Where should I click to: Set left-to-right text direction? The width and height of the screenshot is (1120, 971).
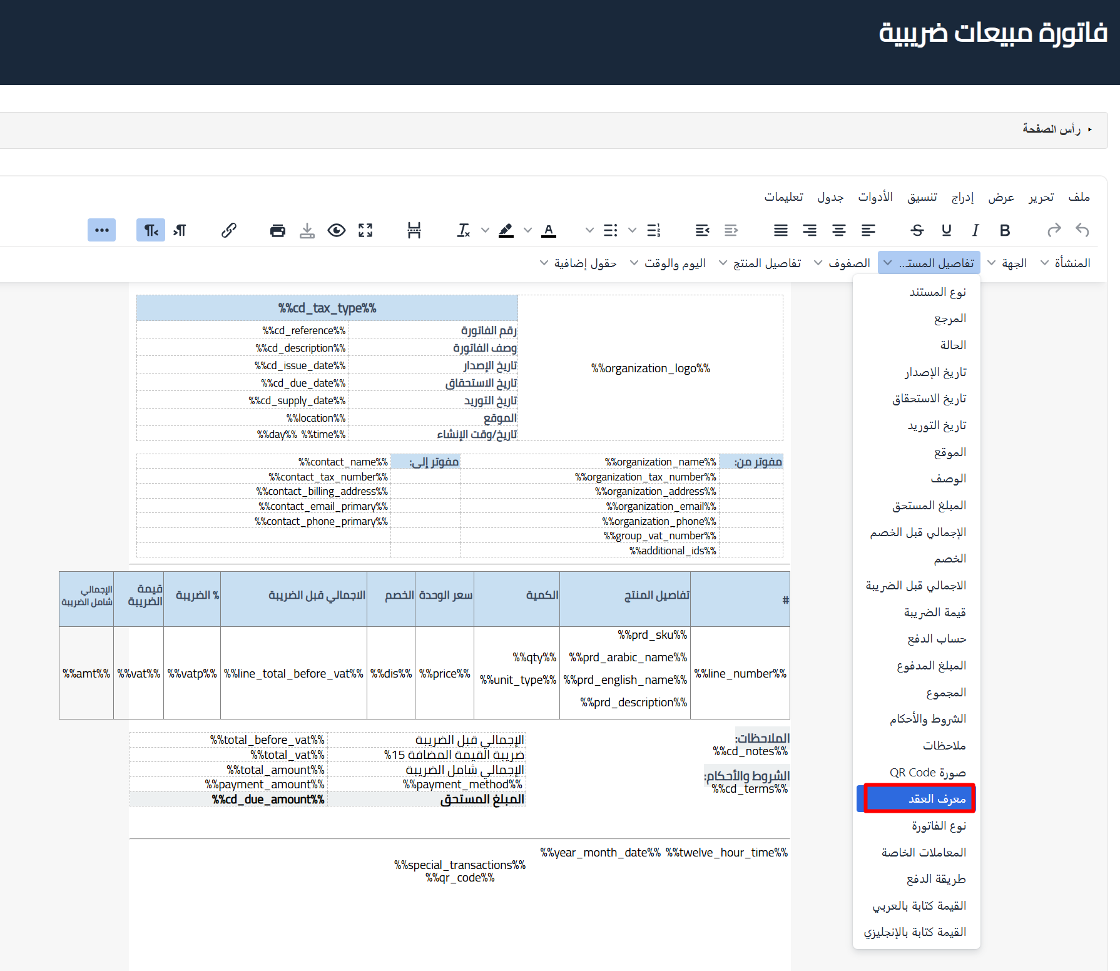(180, 230)
